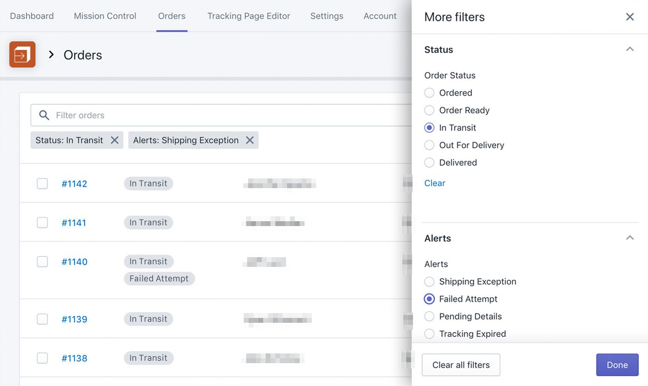Check the checkbox for order #1139

[42, 319]
